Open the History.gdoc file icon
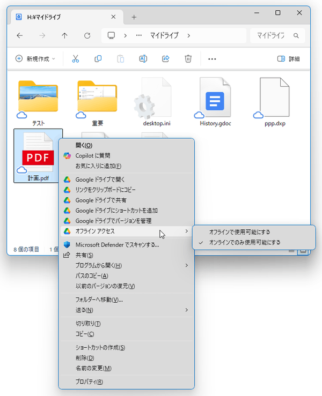 (x=215, y=99)
